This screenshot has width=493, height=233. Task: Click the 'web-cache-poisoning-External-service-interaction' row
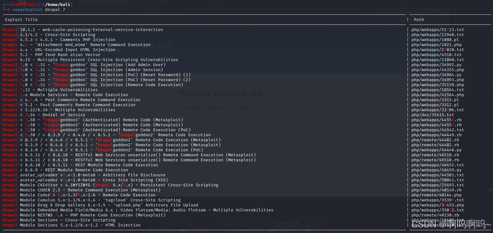[83, 30]
